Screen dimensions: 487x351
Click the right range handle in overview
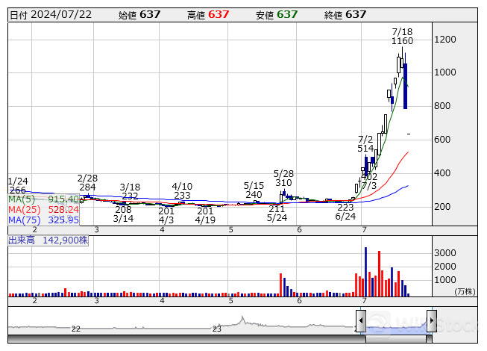click(431, 321)
